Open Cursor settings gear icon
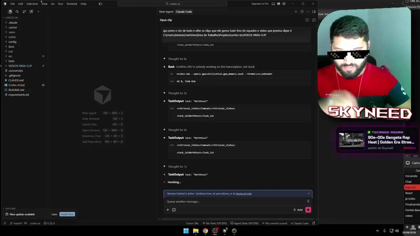The height and width of the screenshot is (236, 420). pos(284,4)
